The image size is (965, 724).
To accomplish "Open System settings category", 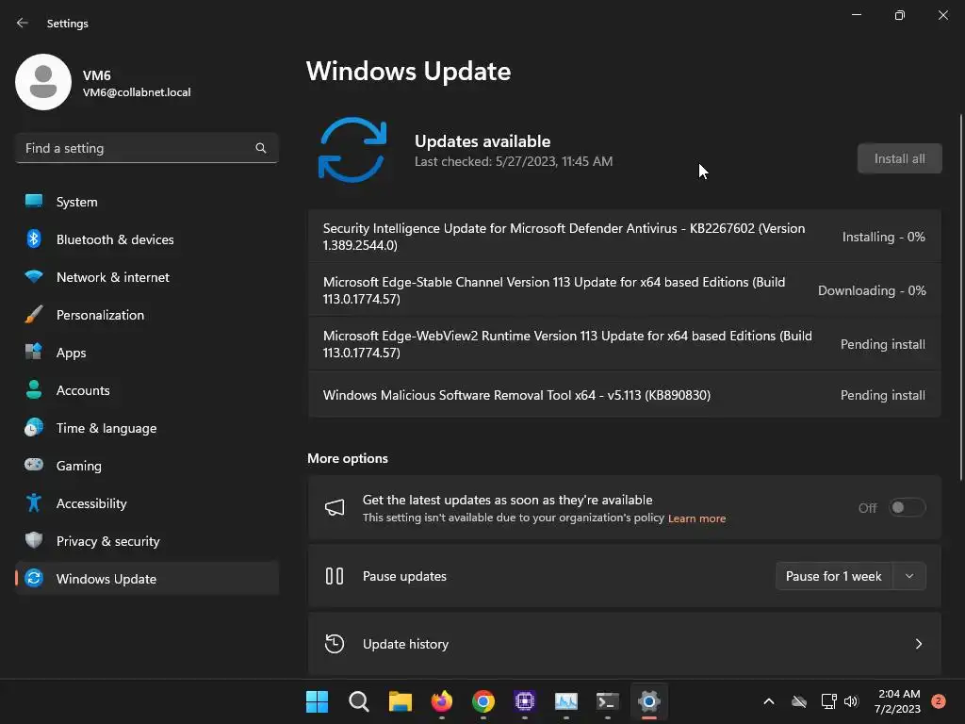I will (146, 202).
